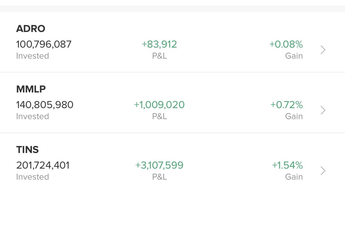345x235 pixels.
Task: Select MMLP gain percentage +0.72%
Action: click(x=287, y=105)
